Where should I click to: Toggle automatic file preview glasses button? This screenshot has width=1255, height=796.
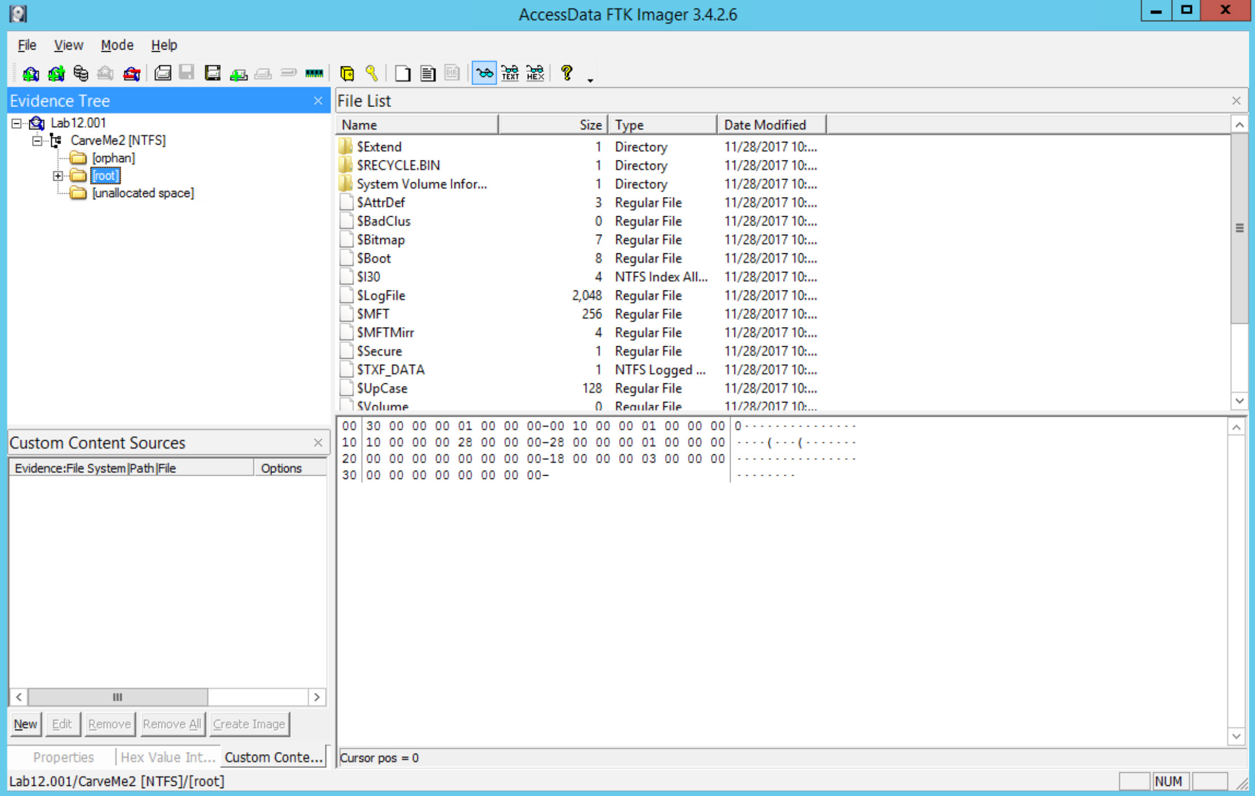pyautogui.click(x=484, y=73)
